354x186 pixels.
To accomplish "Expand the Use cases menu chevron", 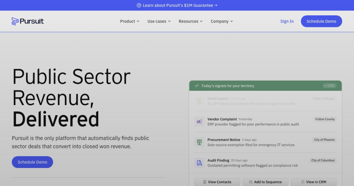I will point(169,21).
